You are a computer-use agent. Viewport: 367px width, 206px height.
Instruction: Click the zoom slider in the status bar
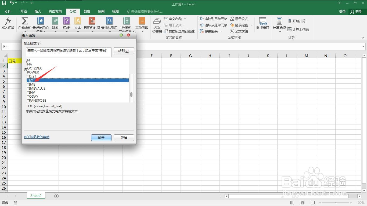[x=335, y=203]
